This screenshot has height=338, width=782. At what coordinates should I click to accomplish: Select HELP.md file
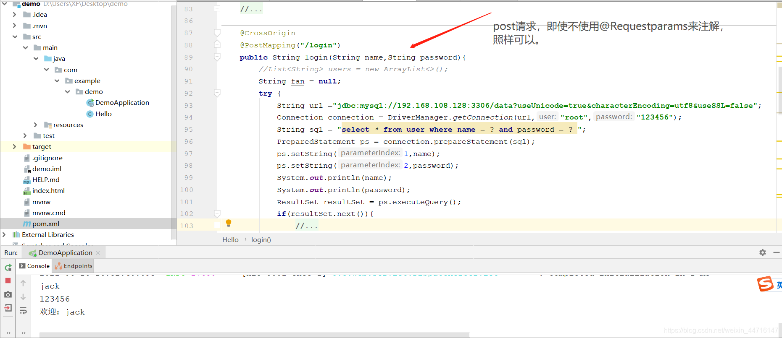click(46, 179)
